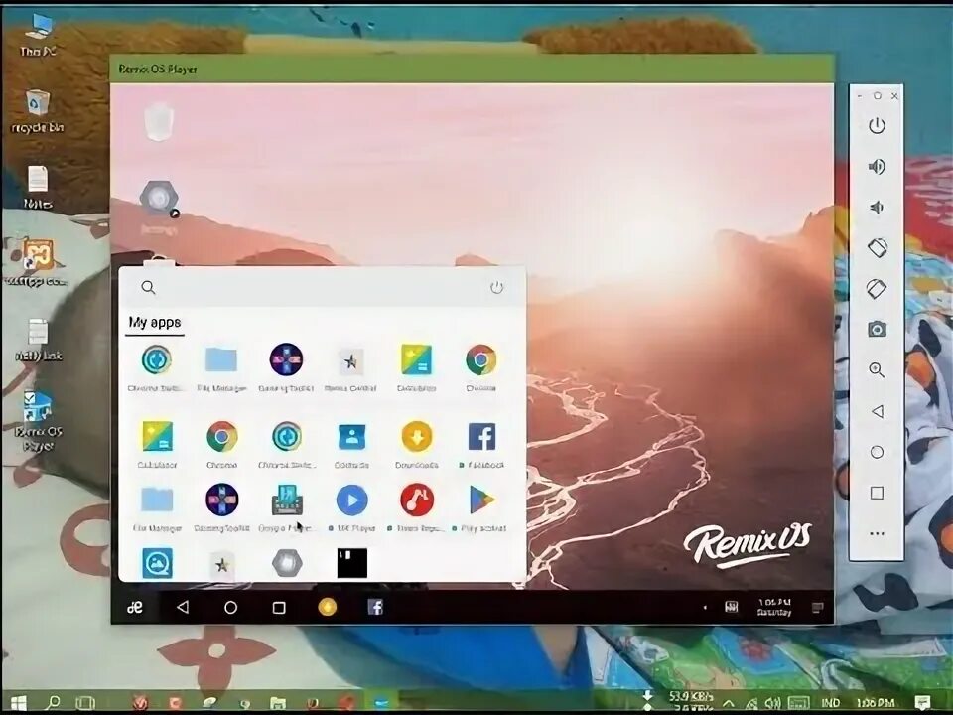Expand the Remix taskbar tray arrow
The width and height of the screenshot is (953, 715).
(x=705, y=608)
